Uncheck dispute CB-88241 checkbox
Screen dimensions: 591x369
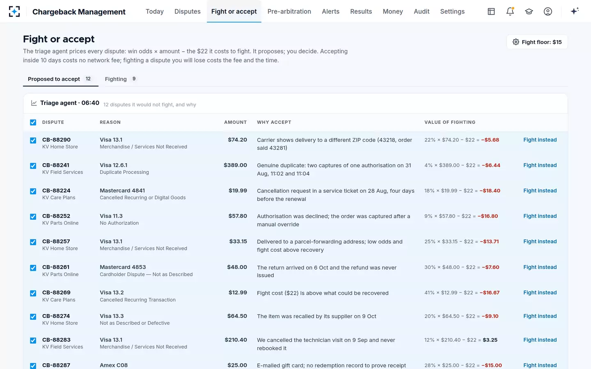pos(33,166)
